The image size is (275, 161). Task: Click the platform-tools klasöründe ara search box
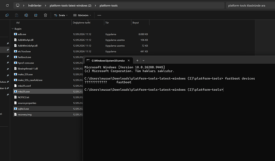coord(251,6)
